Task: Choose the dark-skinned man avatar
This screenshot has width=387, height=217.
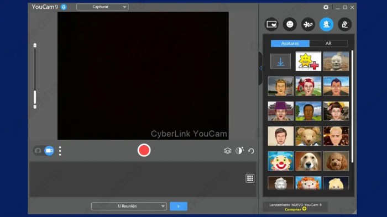Action: [x=308, y=111]
